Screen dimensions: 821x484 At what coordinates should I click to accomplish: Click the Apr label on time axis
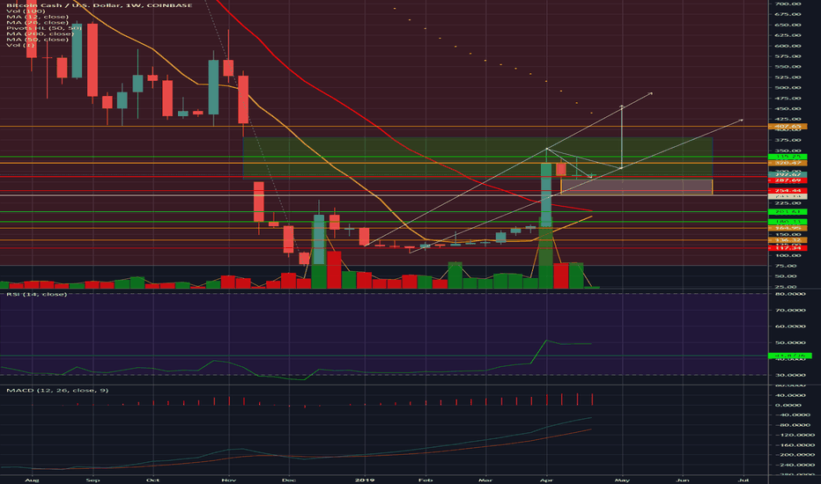pos(546,480)
